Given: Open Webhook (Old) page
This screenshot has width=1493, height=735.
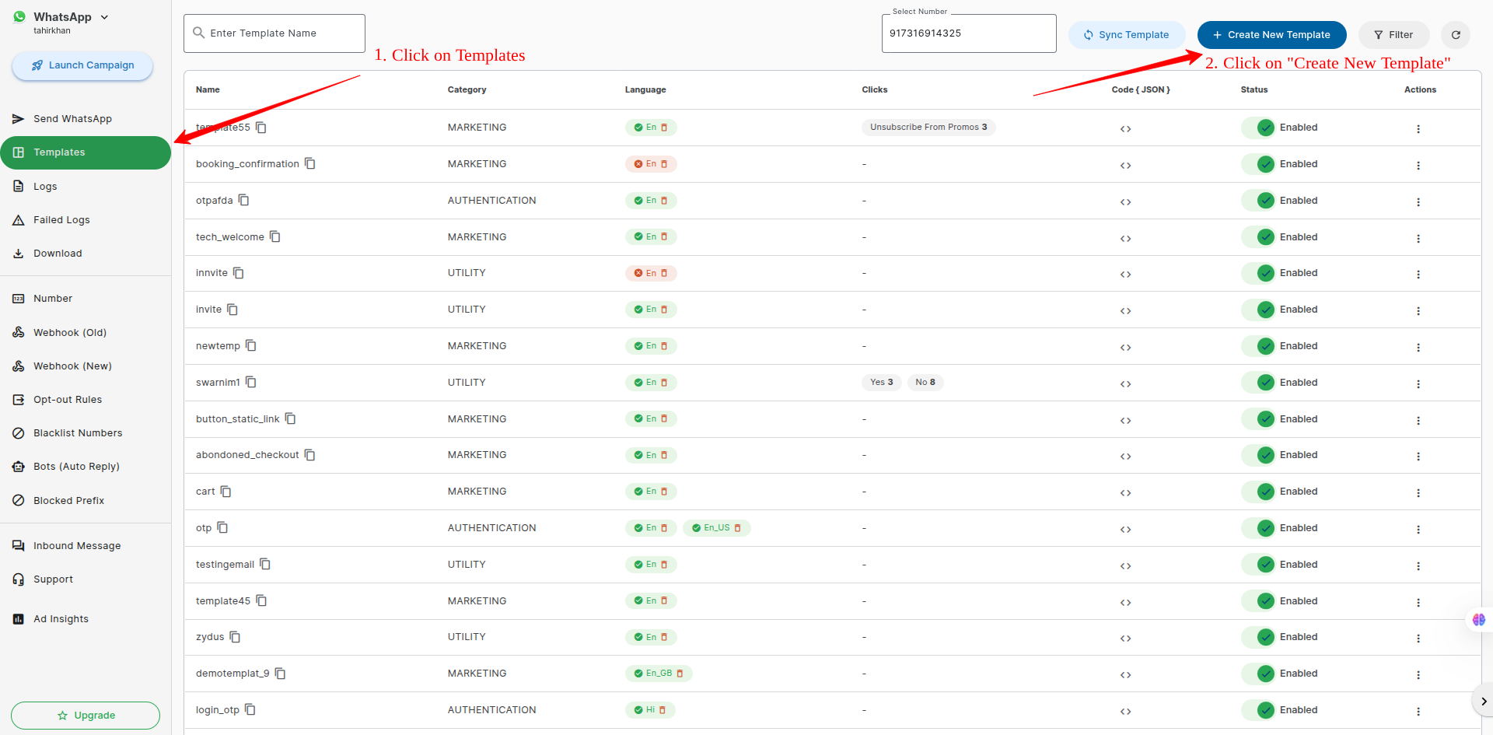Looking at the screenshot, I should (86, 333).
